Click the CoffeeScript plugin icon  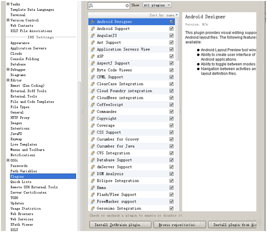pyautogui.click(x=93, y=104)
